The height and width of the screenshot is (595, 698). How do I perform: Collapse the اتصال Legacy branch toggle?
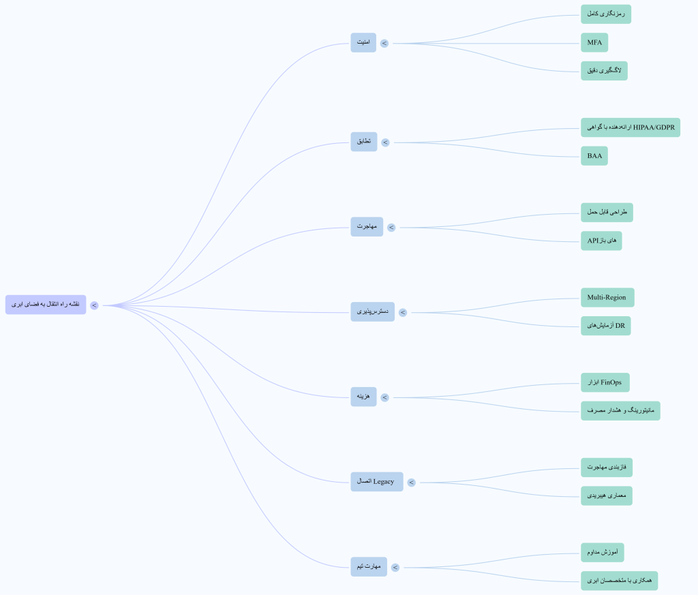coord(412,483)
